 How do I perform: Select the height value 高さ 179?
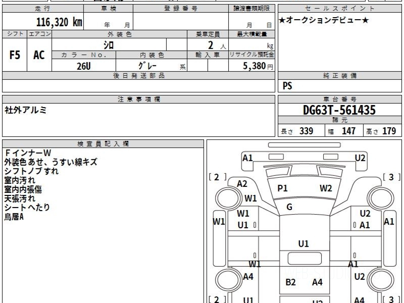click(381, 131)
